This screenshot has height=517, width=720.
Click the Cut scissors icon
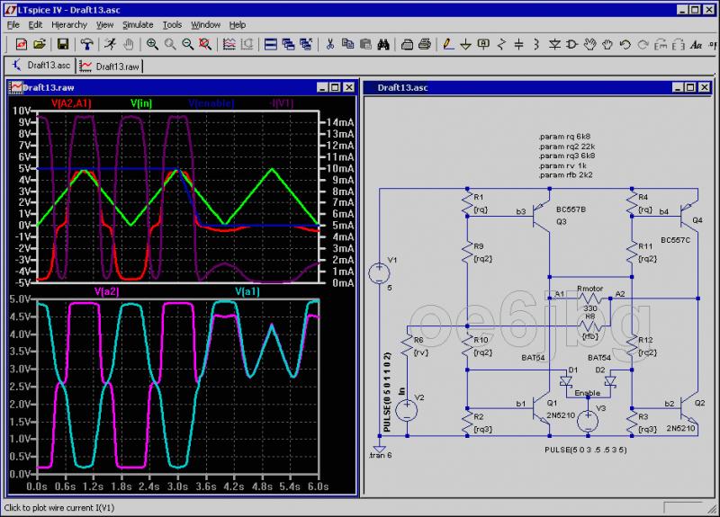tap(330, 43)
